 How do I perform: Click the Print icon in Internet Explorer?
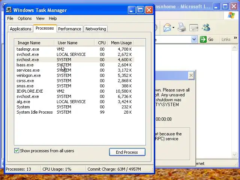(181, 27)
